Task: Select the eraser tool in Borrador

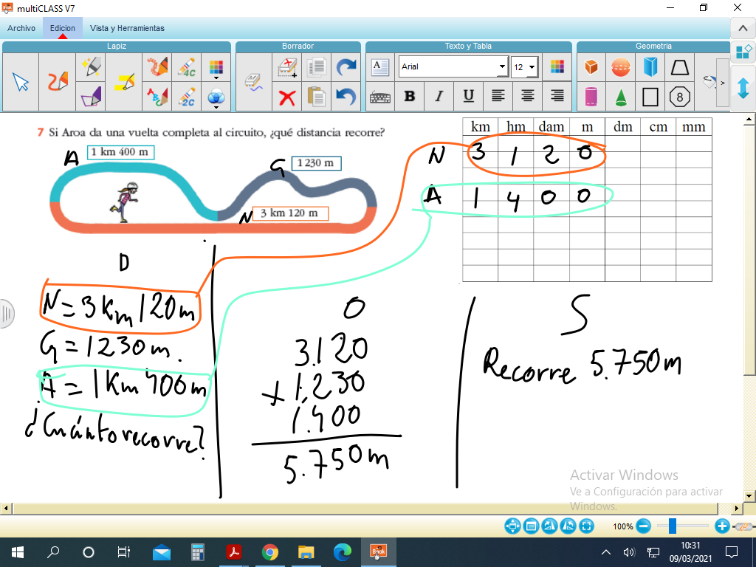Action: tap(254, 82)
